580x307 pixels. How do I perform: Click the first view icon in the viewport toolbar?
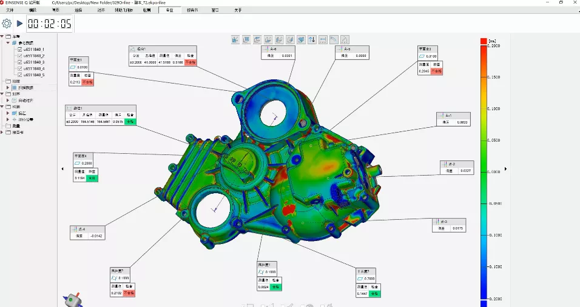click(x=235, y=39)
